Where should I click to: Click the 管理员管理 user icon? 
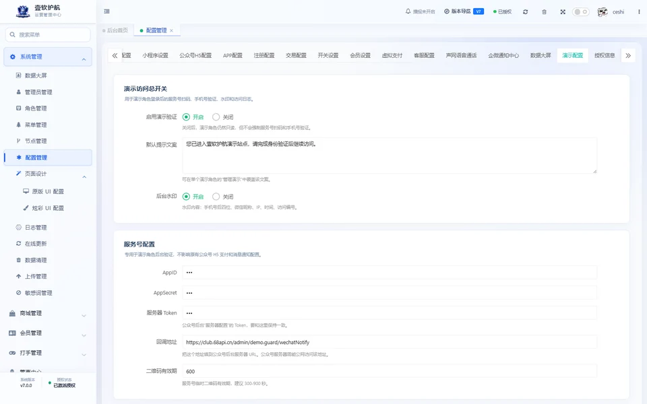coord(18,92)
